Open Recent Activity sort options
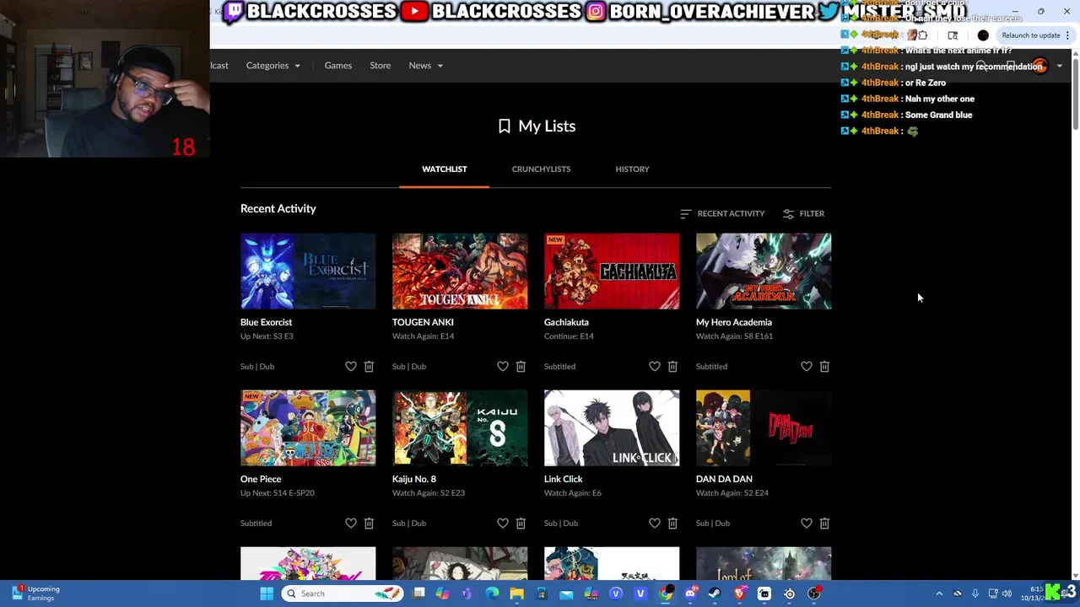The width and height of the screenshot is (1080, 607). pos(722,214)
